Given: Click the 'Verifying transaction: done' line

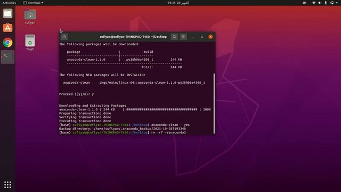Looking at the screenshot, I should [85, 117].
